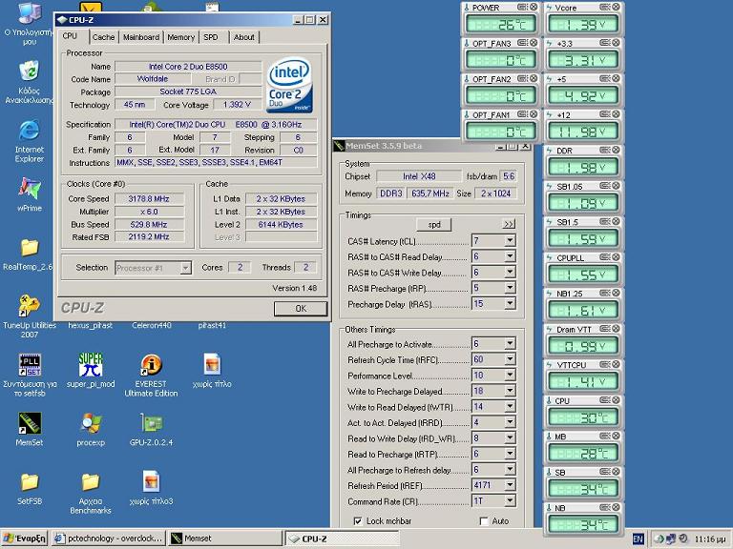Viewport: 733px width, 549px height.
Task: Click the spd button in MemSet
Action: pos(434,225)
